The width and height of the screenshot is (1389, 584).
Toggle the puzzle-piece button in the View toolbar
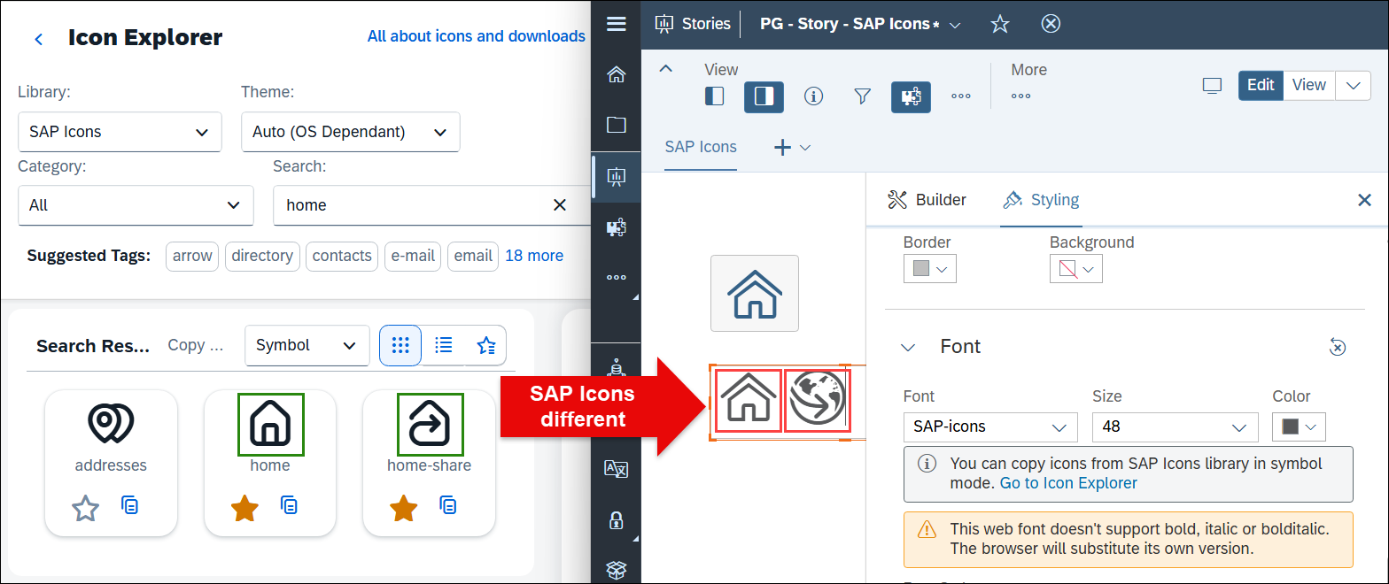(911, 96)
